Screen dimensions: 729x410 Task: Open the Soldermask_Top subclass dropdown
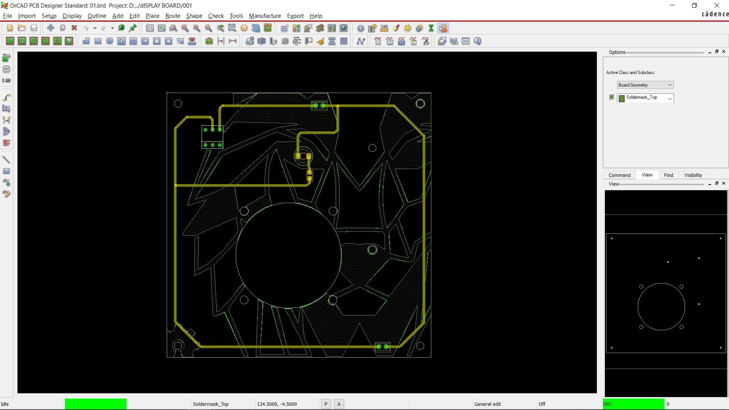tap(645, 98)
